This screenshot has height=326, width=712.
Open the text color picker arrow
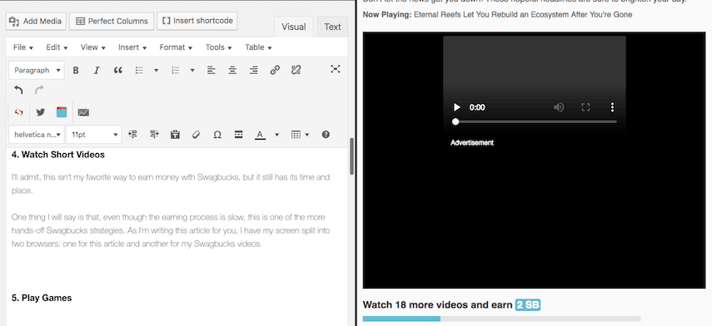276,135
